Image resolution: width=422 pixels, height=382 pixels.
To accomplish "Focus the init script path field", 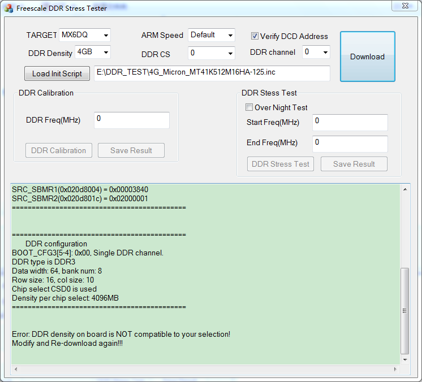I will pos(212,73).
